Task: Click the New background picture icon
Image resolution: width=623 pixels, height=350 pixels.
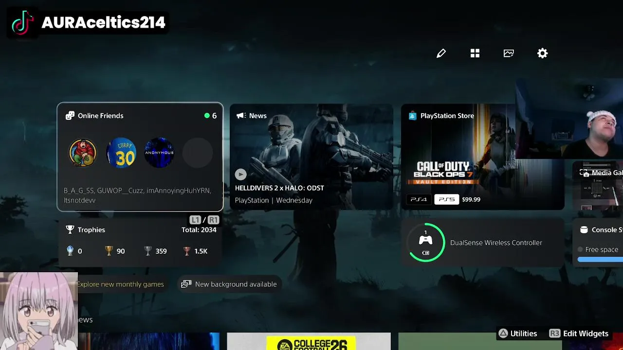Action: tap(186, 284)
